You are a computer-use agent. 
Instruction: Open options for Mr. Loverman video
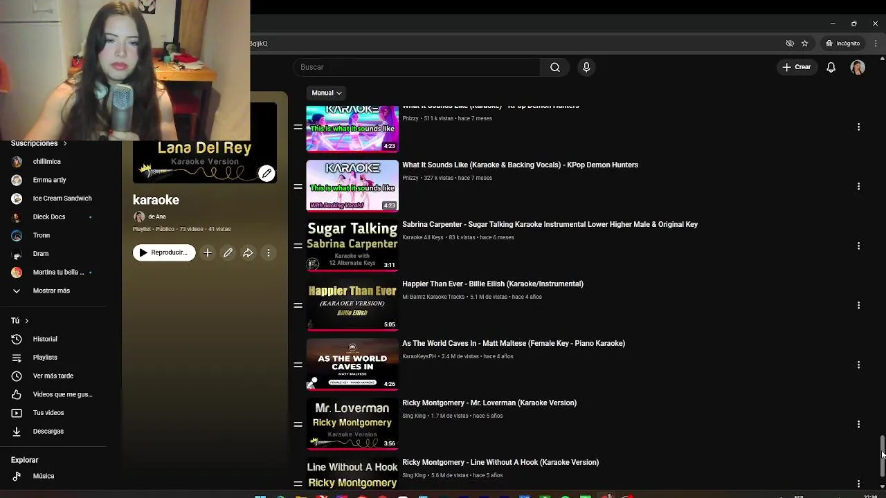pyautogui.click(x=858, y=424)
